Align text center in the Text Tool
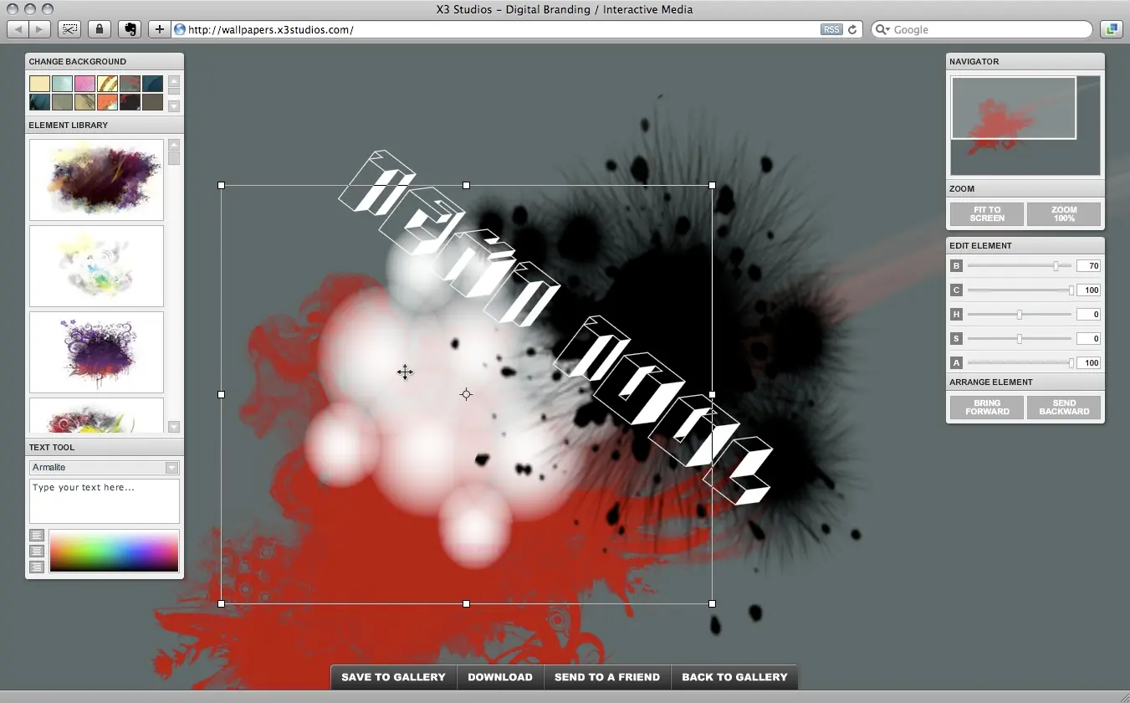The width and height of the screenshot is (1130, 703). pyautogui.click(x=37, y=551)
